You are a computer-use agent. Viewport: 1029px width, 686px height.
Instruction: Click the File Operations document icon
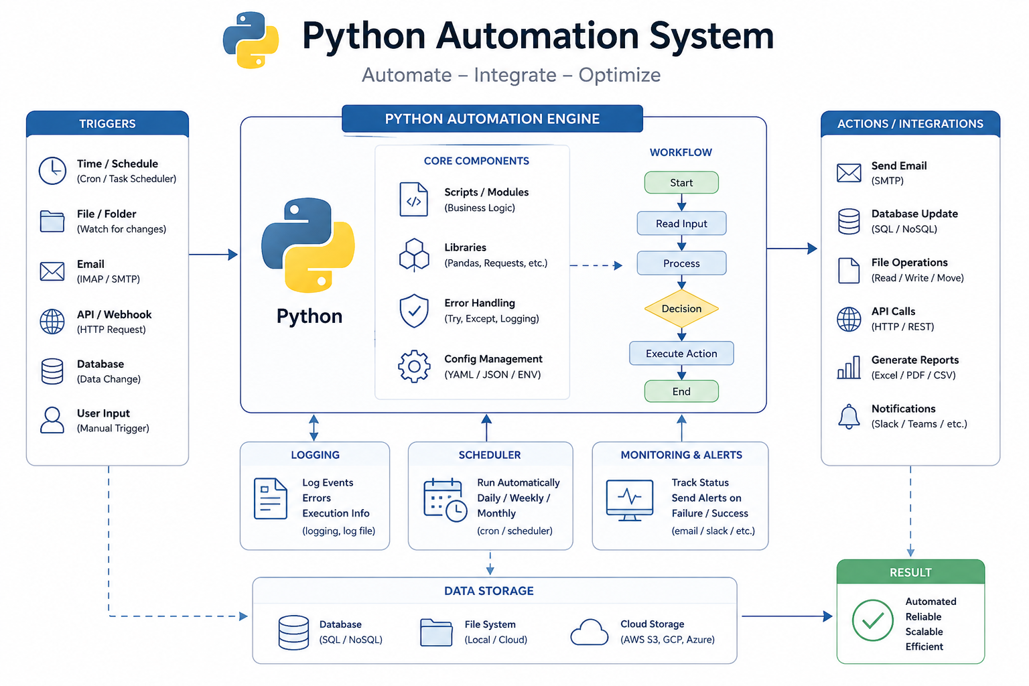point(849,270)
